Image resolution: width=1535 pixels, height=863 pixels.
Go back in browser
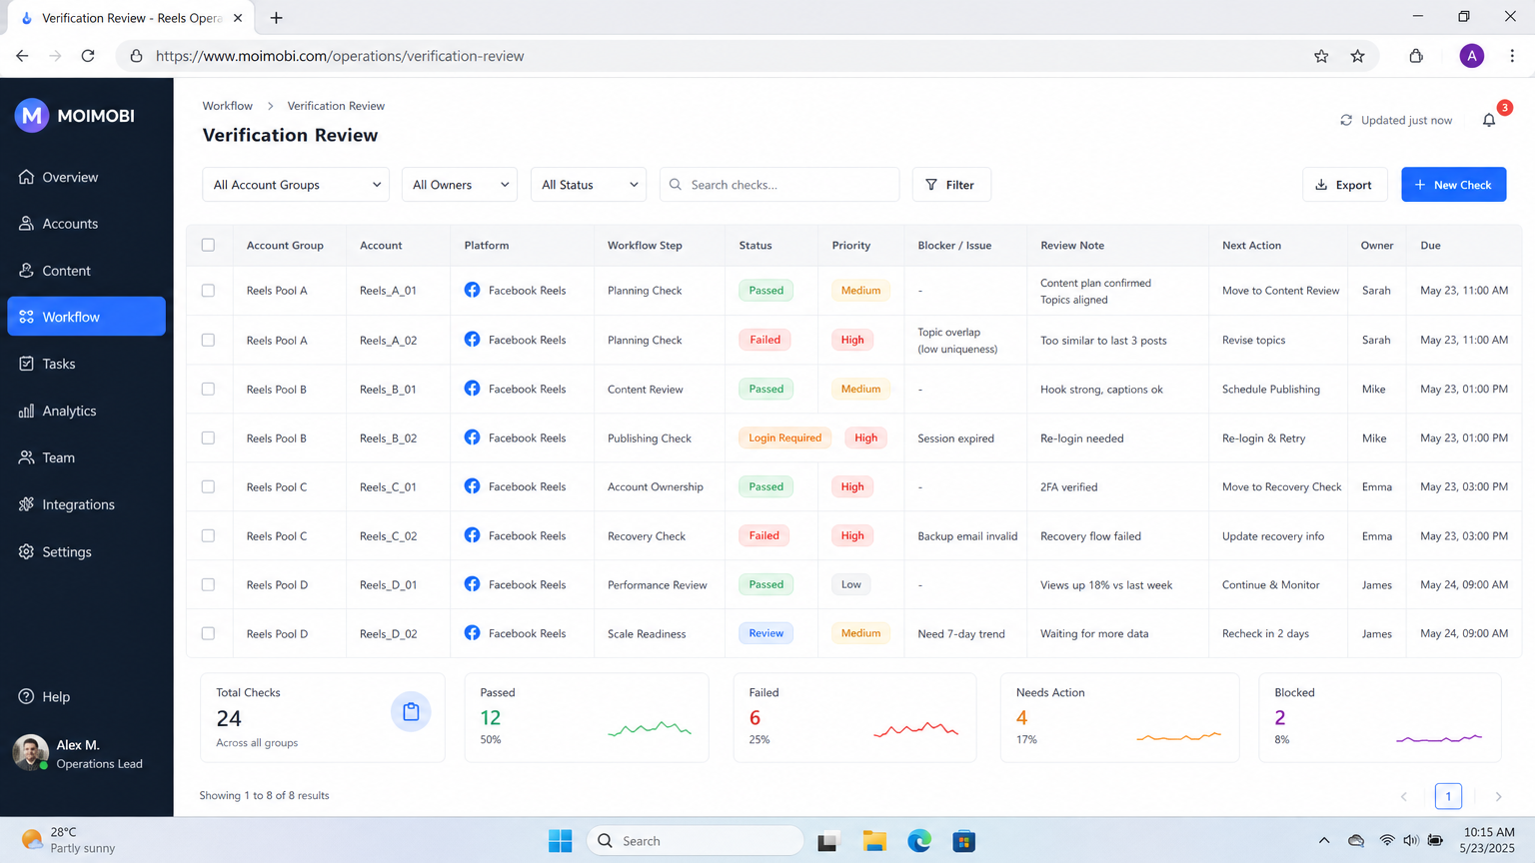click(x=22, y=56)
